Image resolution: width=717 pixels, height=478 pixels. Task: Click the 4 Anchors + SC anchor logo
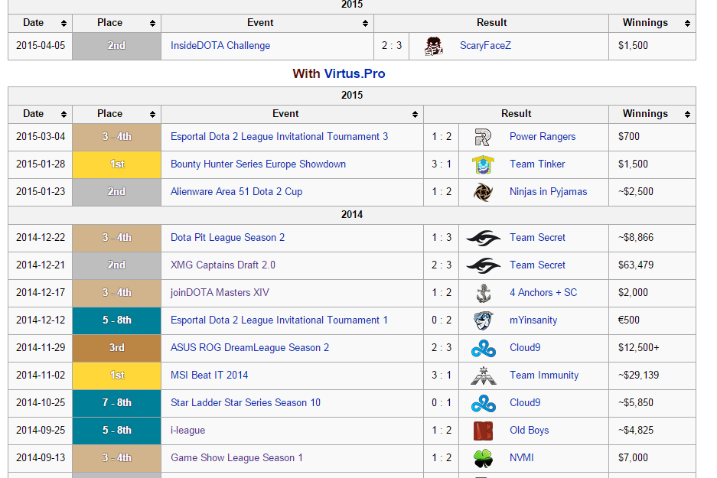(484, 293)
